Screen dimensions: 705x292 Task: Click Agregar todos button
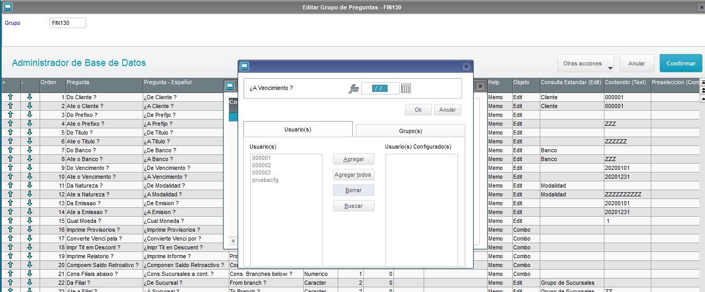click(354, 175)
